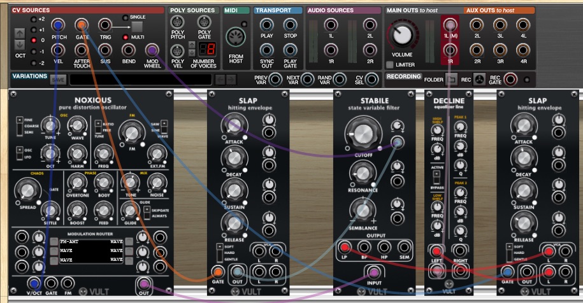Click previous variation arrow button

click(x=220, y=80)
